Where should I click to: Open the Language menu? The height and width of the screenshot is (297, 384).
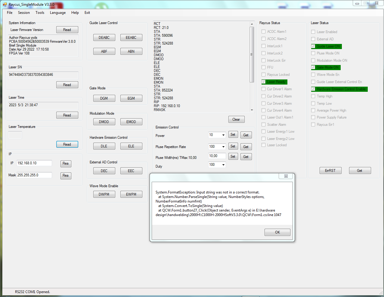click(58, 13)
